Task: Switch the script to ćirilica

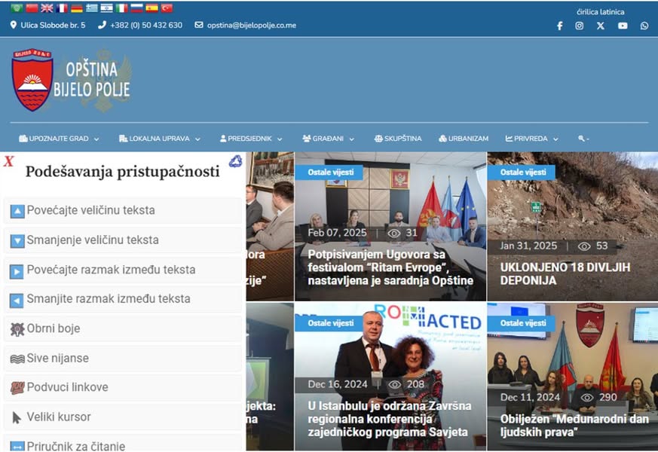Action: click(587, 12)
